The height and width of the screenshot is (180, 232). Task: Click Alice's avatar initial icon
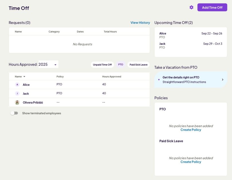[17, 85]
